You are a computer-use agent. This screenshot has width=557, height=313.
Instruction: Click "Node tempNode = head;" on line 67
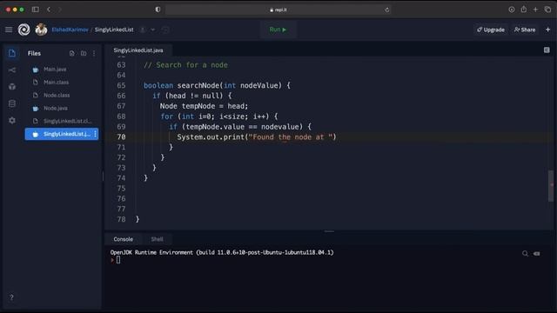click(x=204, y=106)
